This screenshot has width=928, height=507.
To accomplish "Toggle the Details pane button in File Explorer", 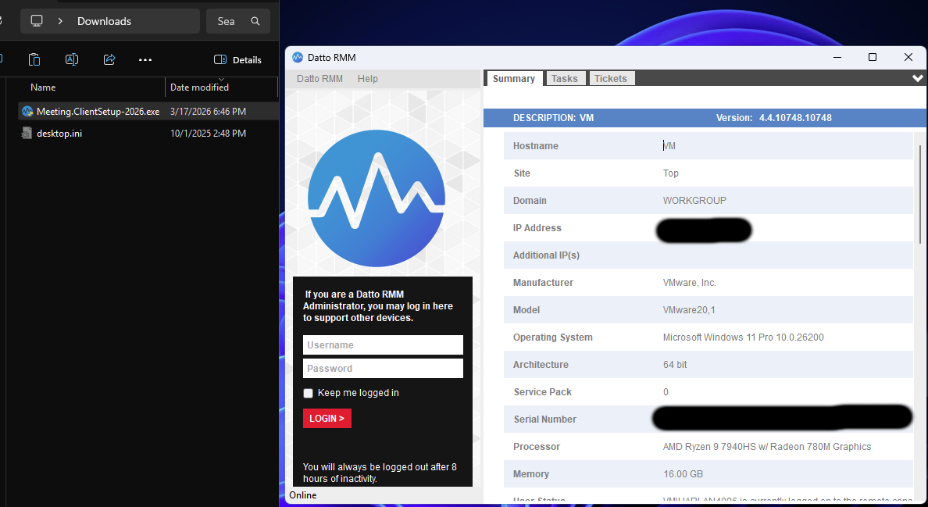I will click(x=237, y=59).
